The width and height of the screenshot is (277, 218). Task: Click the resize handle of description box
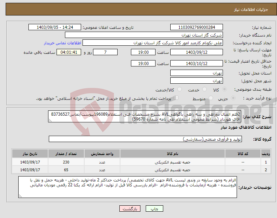pyautogui.click(x=50, y=121)
